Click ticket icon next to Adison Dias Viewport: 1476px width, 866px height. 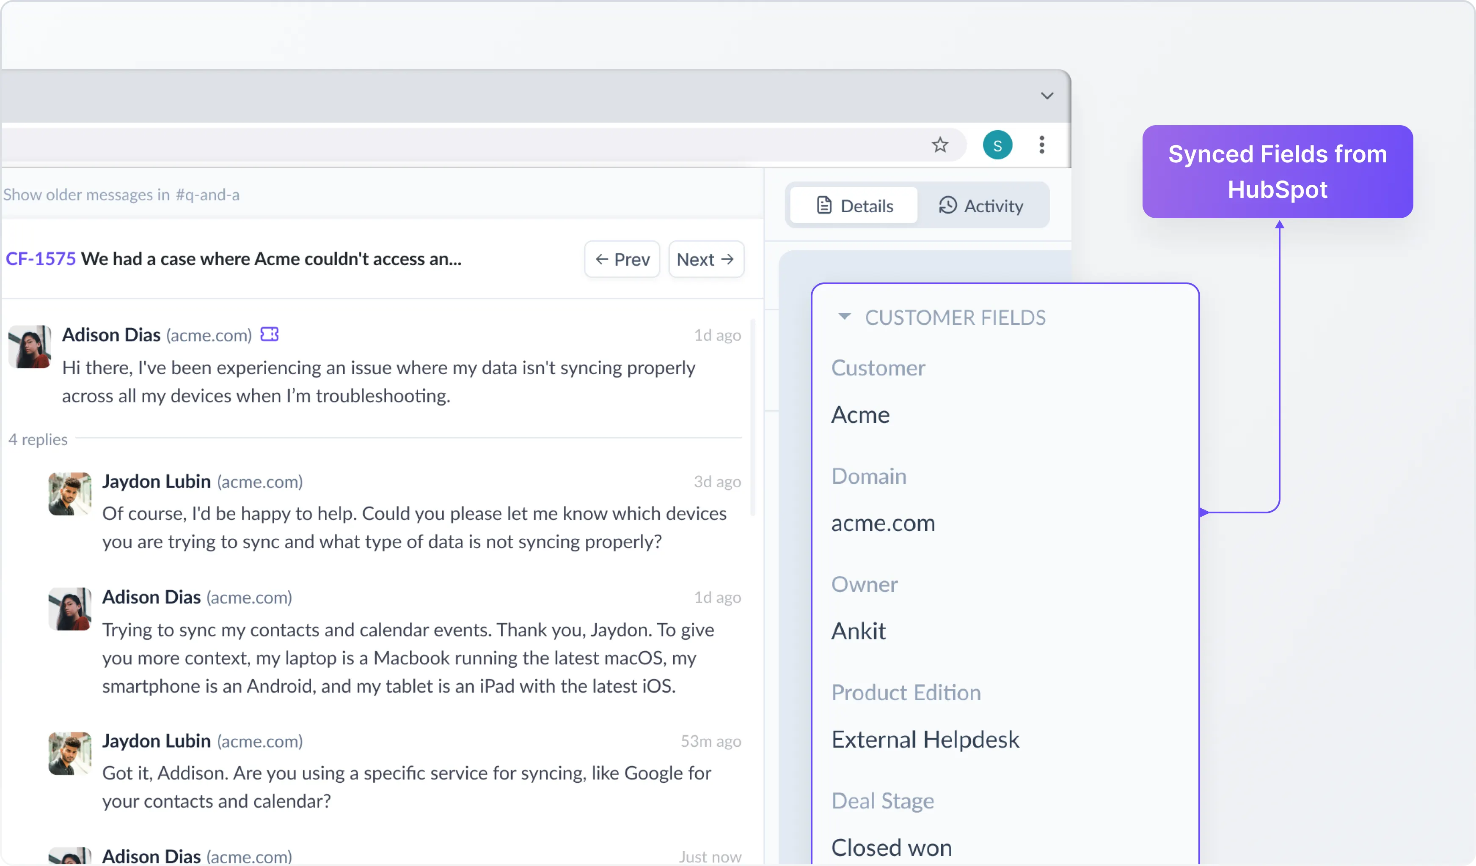[x=270, y=334]
